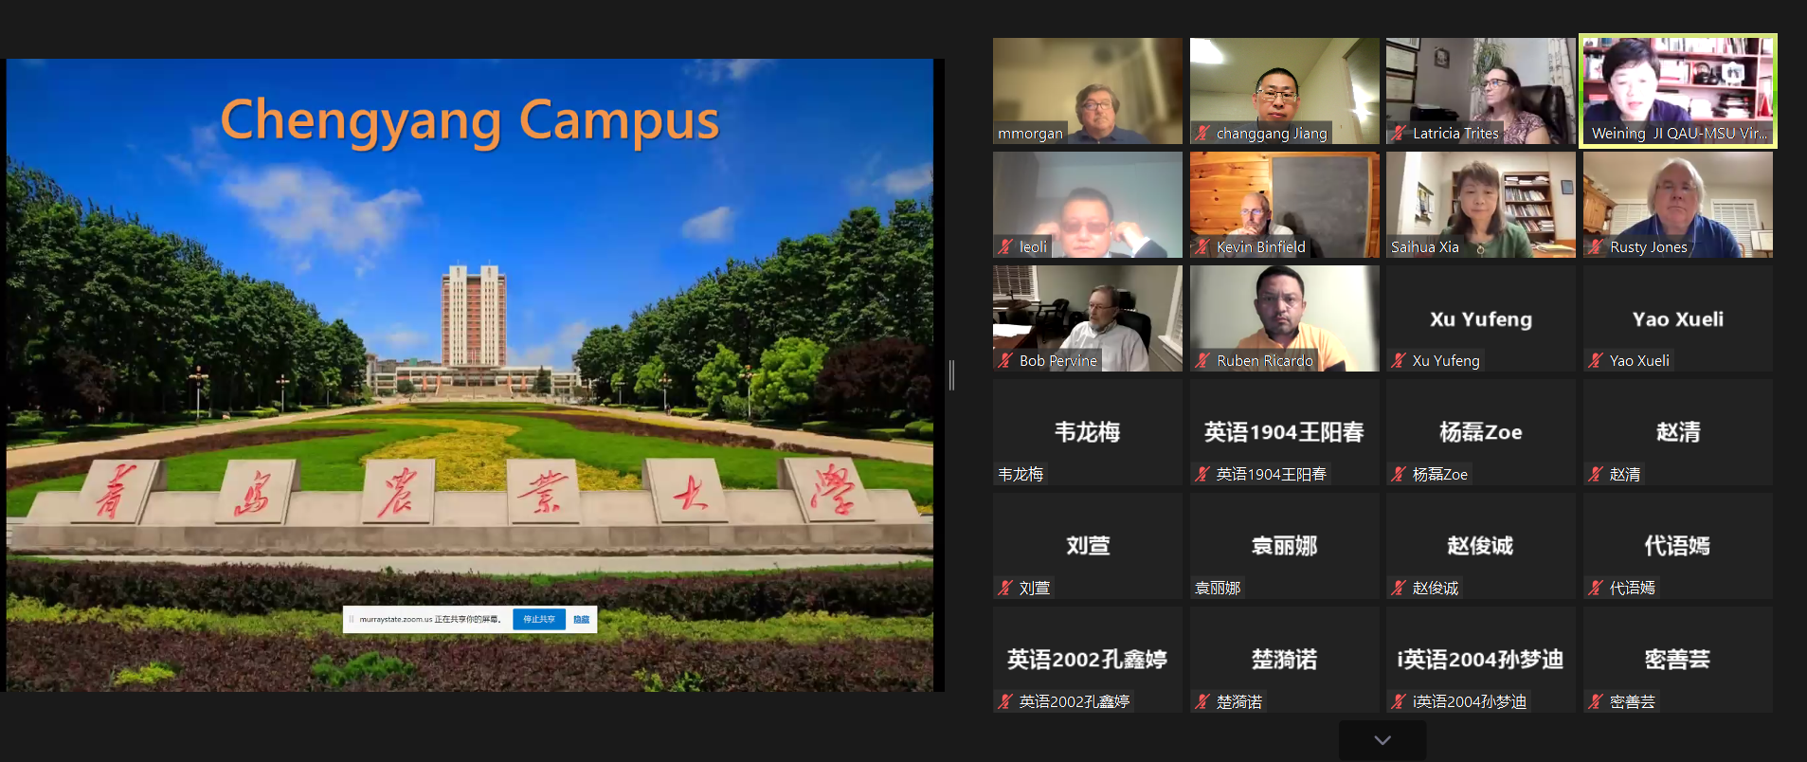Screen dimensions: 1807x762
Task: Click the blue 停止共享 stop sharing button
Action: point(538,619)
